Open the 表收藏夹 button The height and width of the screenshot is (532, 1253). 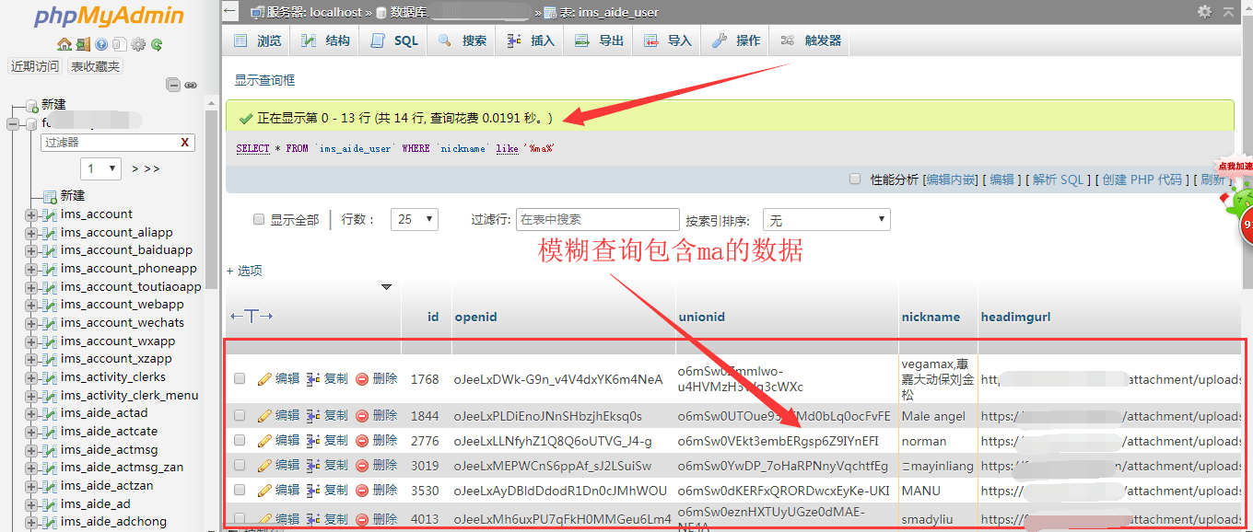95,66
